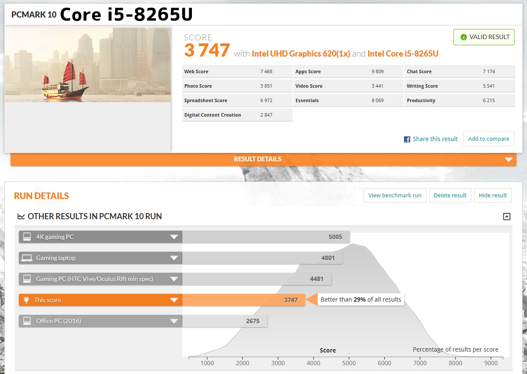Click the PCMARK 10 title text
527x374 pixels.
pyautogui.click(x=34, y=14)
